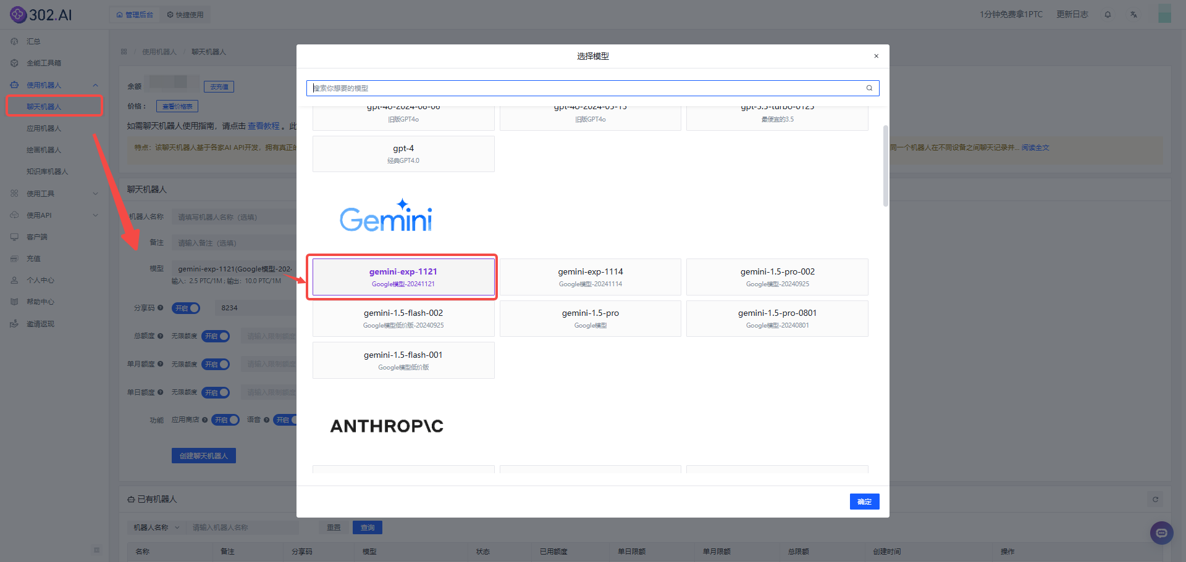Toggle the 分享码 switch
Screen dimensions: 1186x562
186,308
